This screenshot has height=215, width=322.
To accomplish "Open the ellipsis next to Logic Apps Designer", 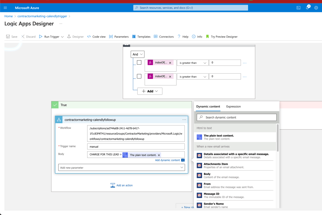I will (x=61, y=24).
